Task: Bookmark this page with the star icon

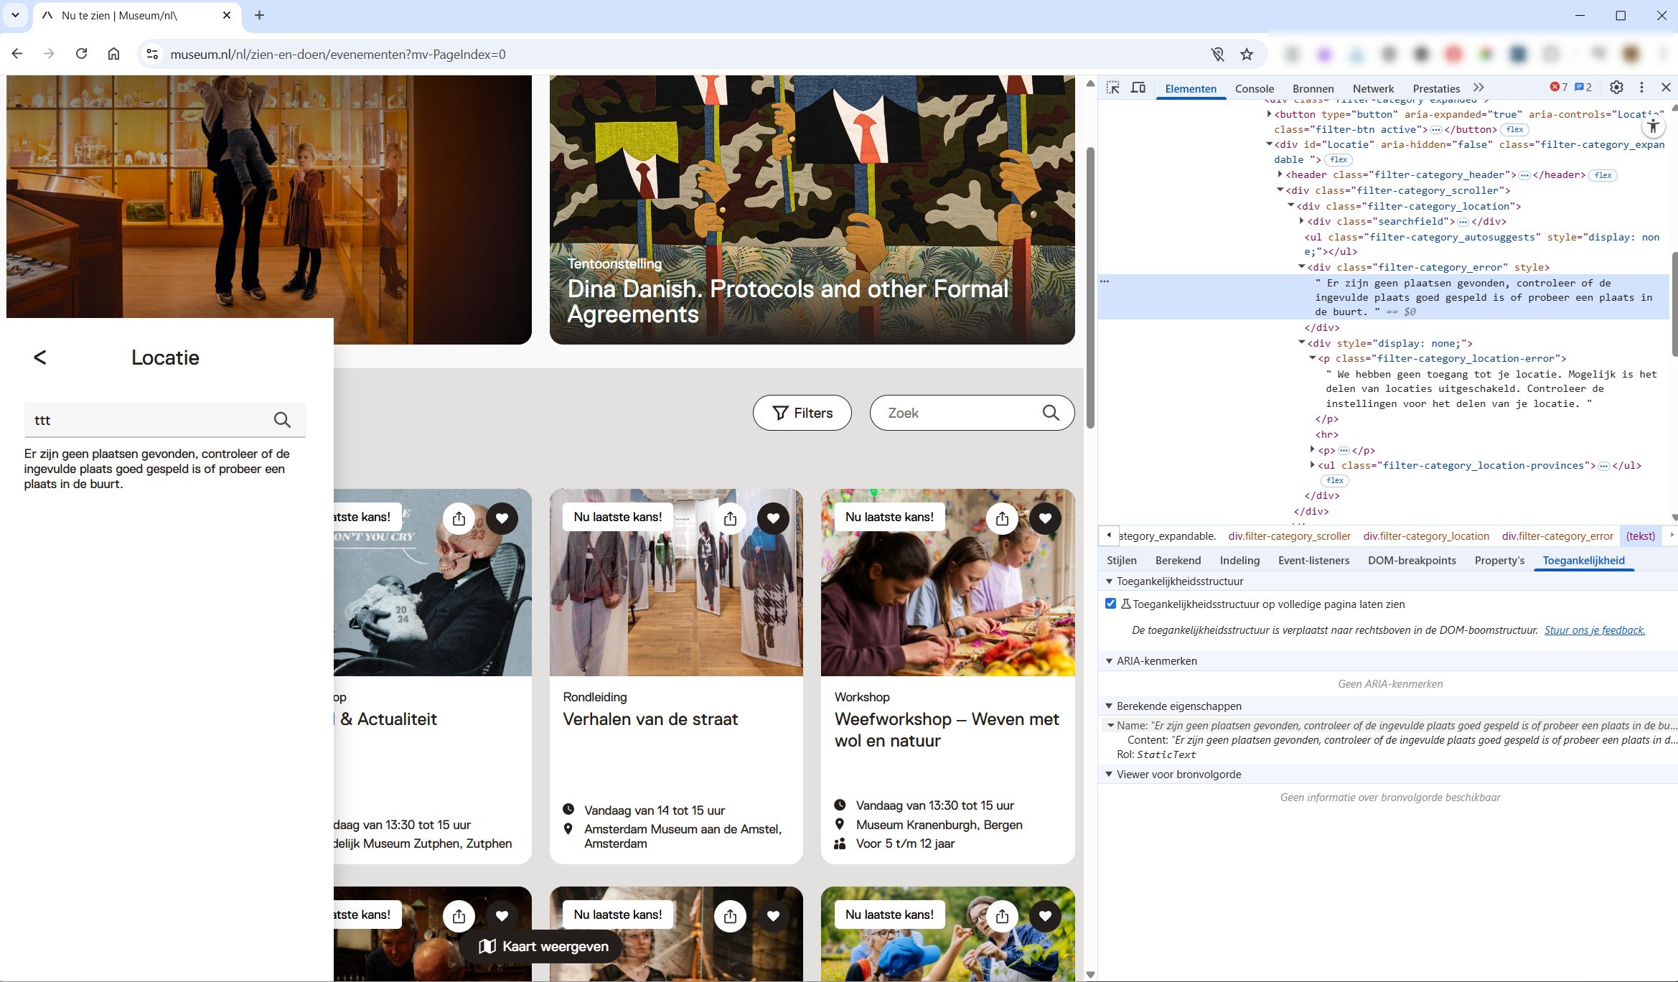Action: [1247, 54]
